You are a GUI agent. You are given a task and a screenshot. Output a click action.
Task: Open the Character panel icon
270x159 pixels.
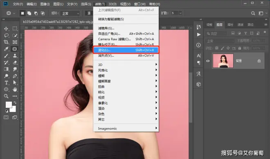coord(198,56)
